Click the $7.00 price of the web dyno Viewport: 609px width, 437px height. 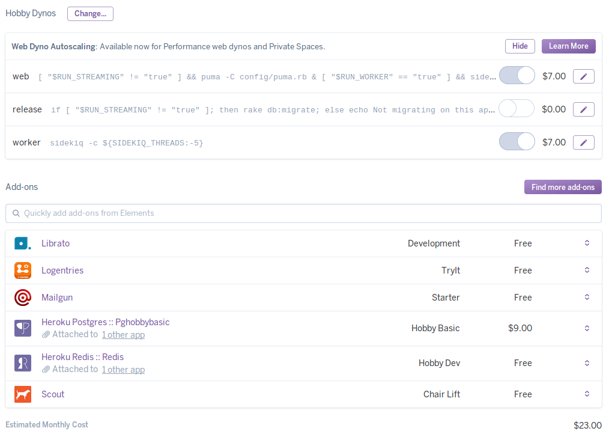click(554, 76)
